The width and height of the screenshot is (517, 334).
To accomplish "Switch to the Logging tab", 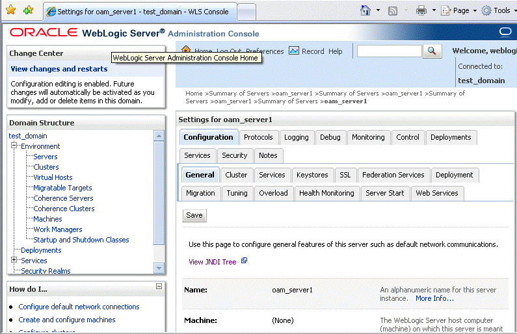I will click(297, 137).
